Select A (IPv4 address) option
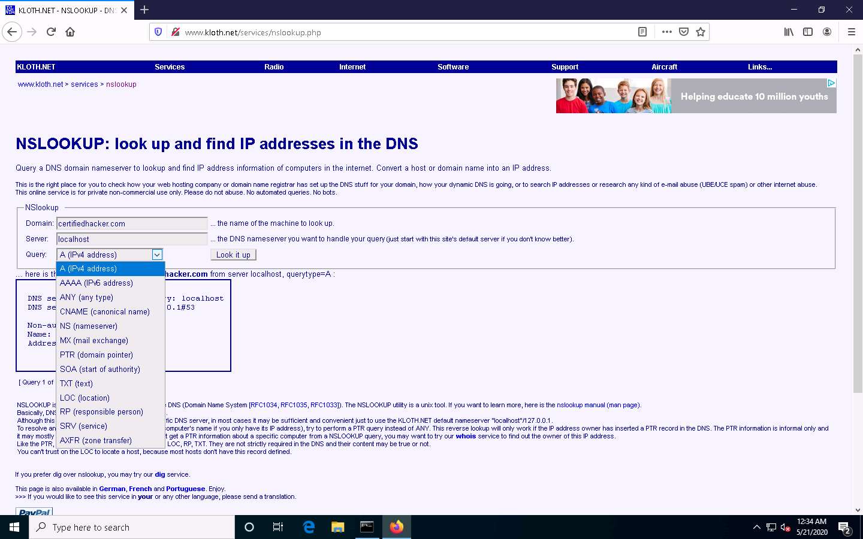 110,269
